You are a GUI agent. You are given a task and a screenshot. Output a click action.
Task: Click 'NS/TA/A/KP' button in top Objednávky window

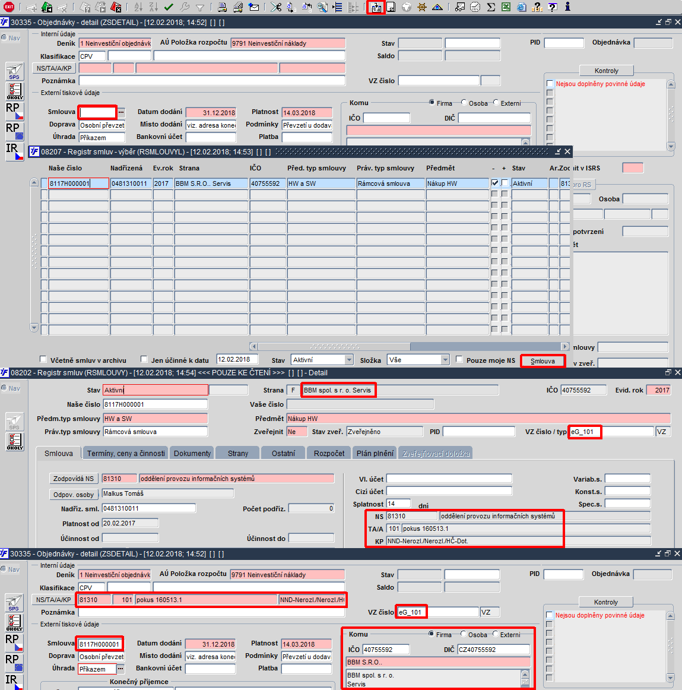tap(54, 68)
